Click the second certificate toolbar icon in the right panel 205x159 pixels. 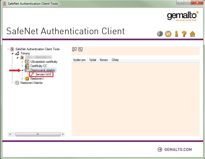[80, 49]
